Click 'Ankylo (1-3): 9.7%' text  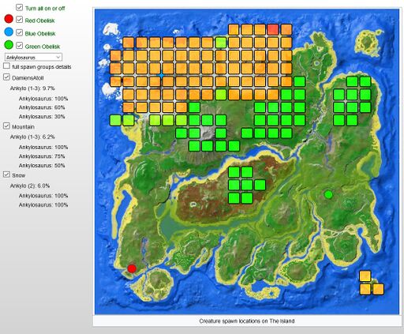pyautogui.click(x=32, y=88)
